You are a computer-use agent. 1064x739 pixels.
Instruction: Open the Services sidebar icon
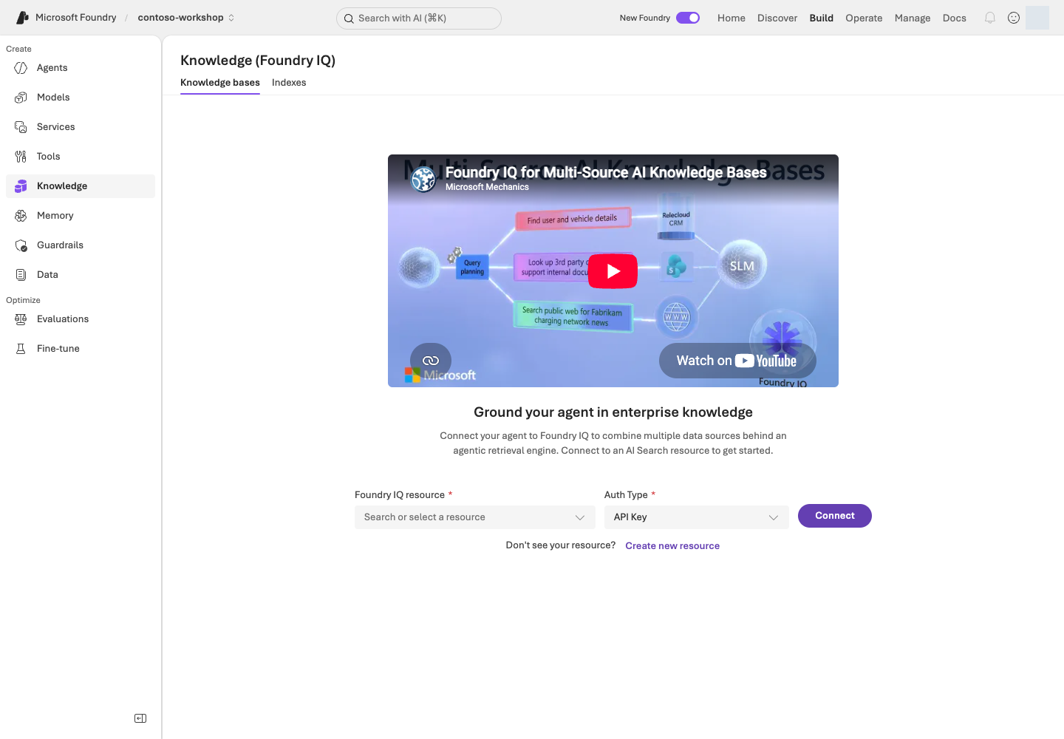coord(21,127)
